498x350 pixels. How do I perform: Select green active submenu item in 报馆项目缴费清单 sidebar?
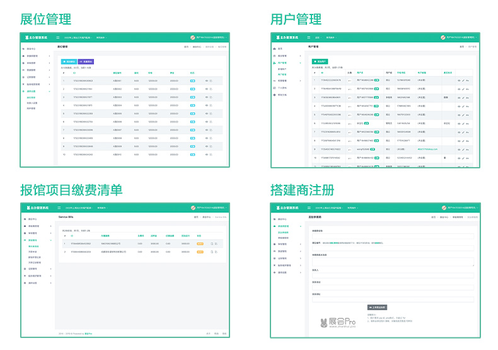(x=33, y=246)
